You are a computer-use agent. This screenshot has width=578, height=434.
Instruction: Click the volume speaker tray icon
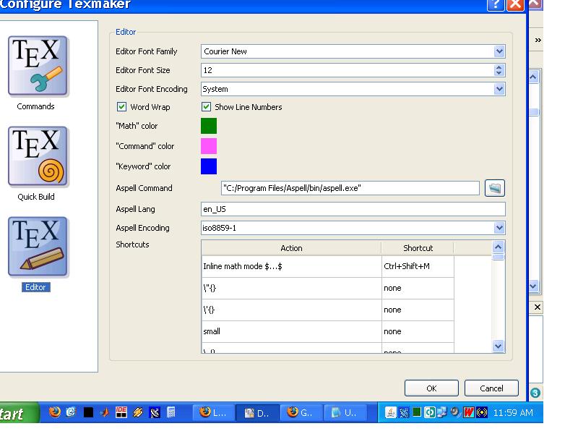coord(456,412)
